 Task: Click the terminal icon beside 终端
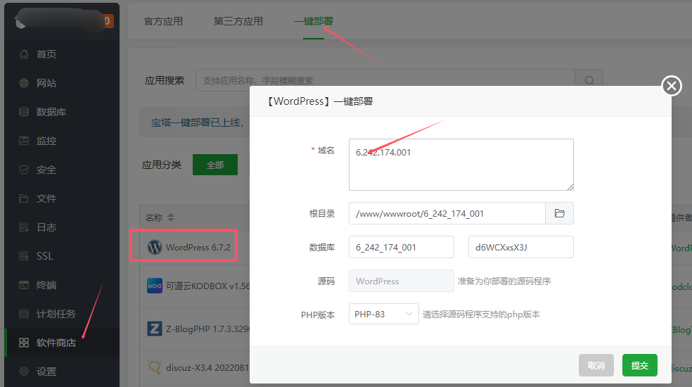click(x=24, y=285)
